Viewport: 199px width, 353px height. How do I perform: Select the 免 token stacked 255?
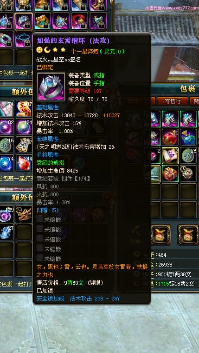point(24,145)
